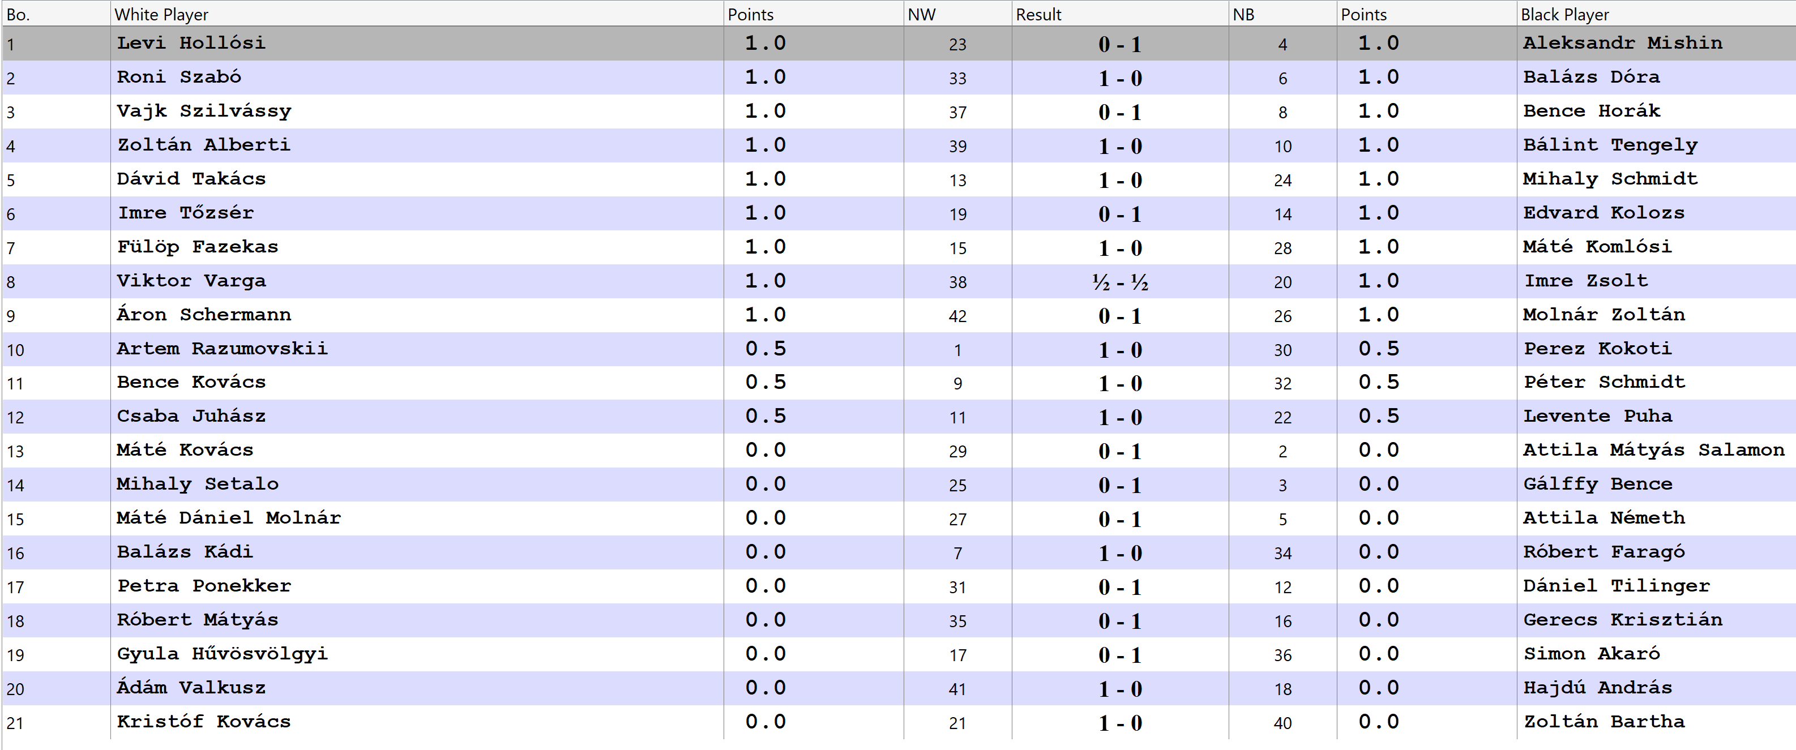
Task: Click the Result column header
Action: (x=1120, y=14)
